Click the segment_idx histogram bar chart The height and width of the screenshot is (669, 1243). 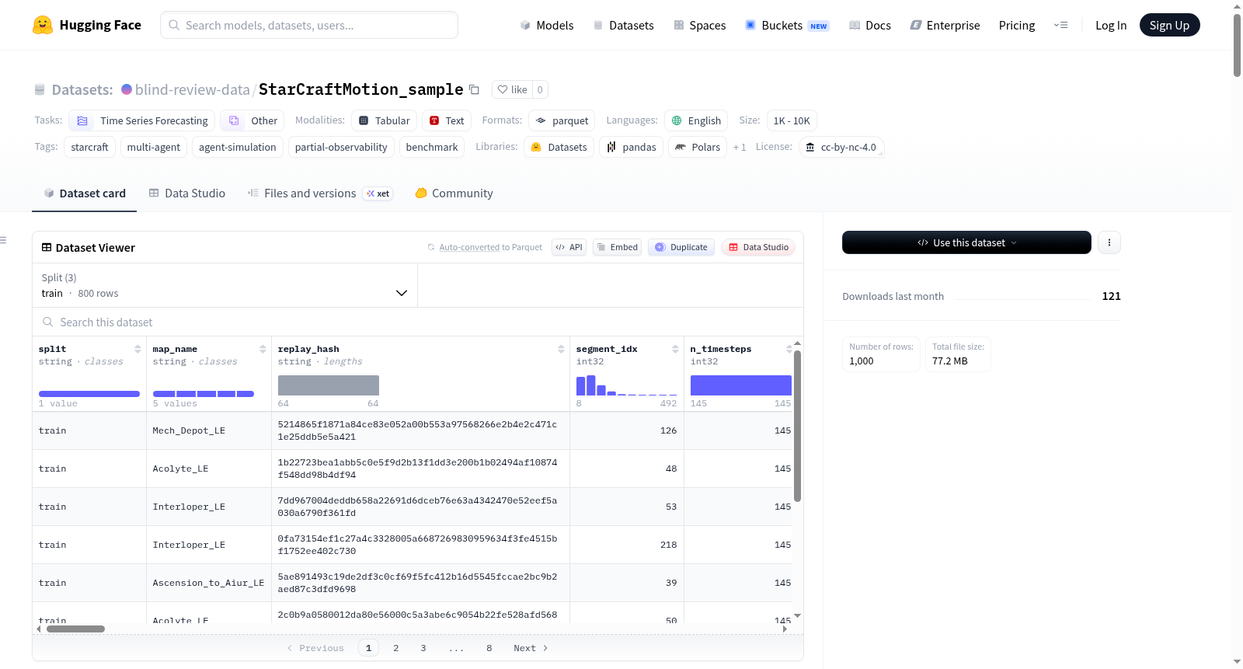(x=627, y=385)
